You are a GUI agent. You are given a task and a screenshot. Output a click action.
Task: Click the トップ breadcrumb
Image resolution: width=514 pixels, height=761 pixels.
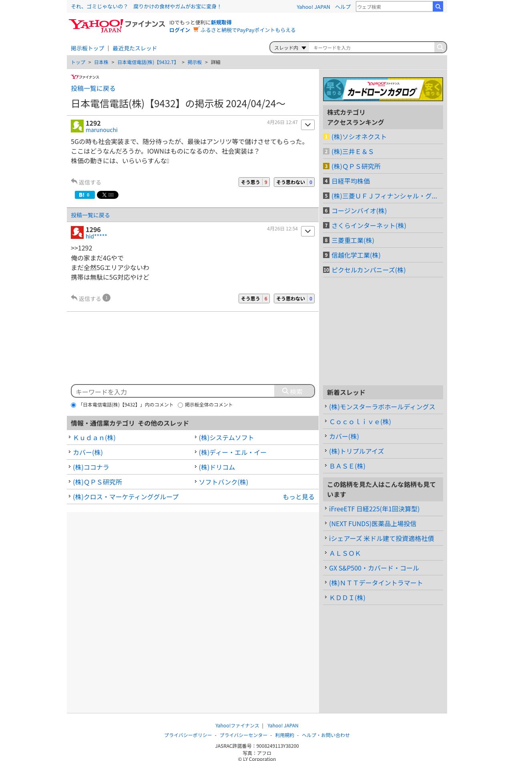[x=78, y=62]
